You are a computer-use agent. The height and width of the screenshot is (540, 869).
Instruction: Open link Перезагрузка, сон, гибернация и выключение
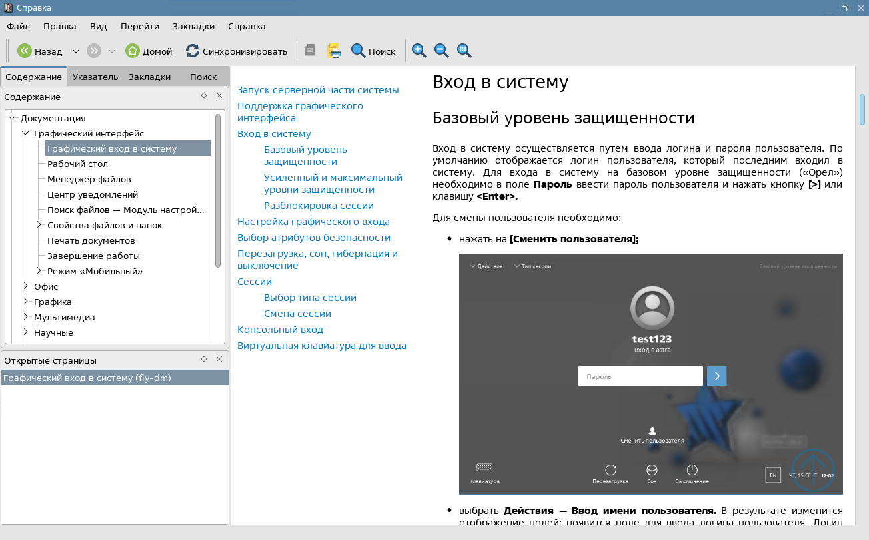click(x=317, y=260)
